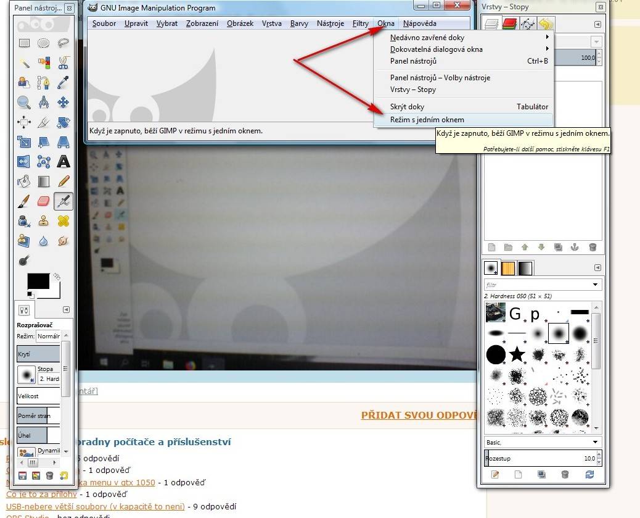Image resolution: width=640 pixels, height=518 pixels.
Task: Select the Move tool
Action: [64, 102]
